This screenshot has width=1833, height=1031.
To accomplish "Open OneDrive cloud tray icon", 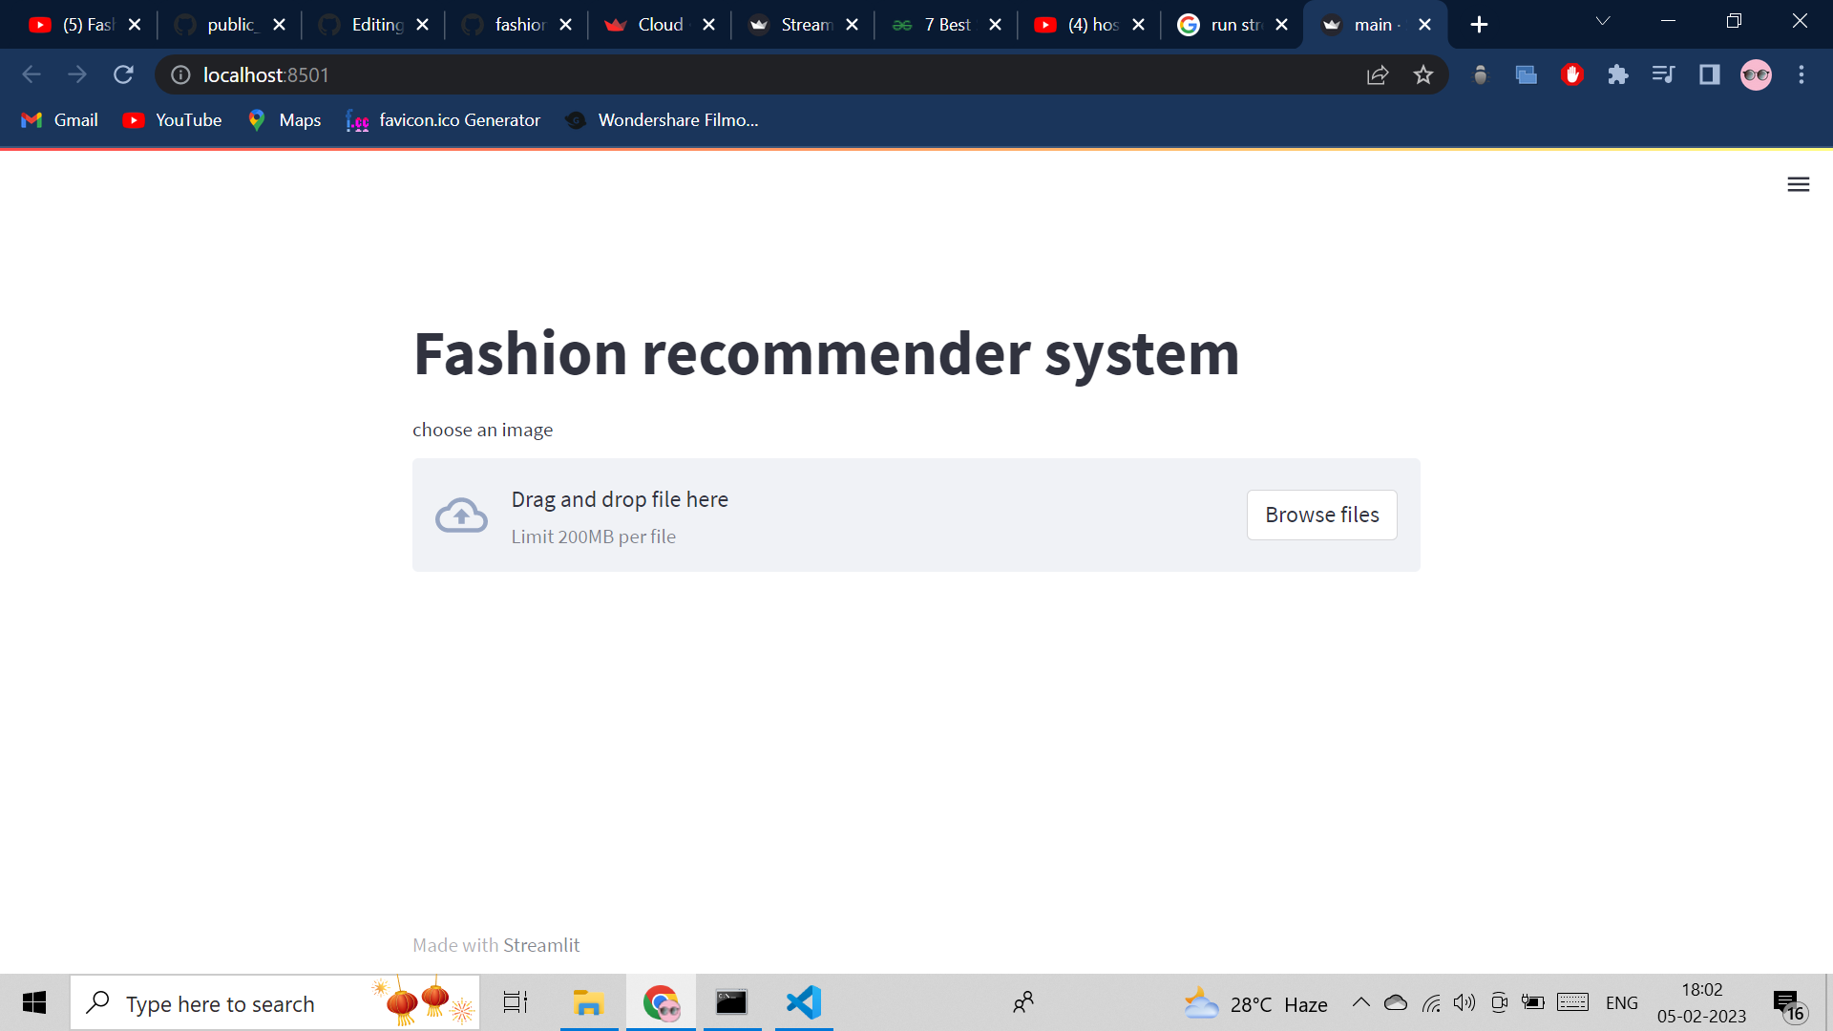I will (x=1396, y=1002).
